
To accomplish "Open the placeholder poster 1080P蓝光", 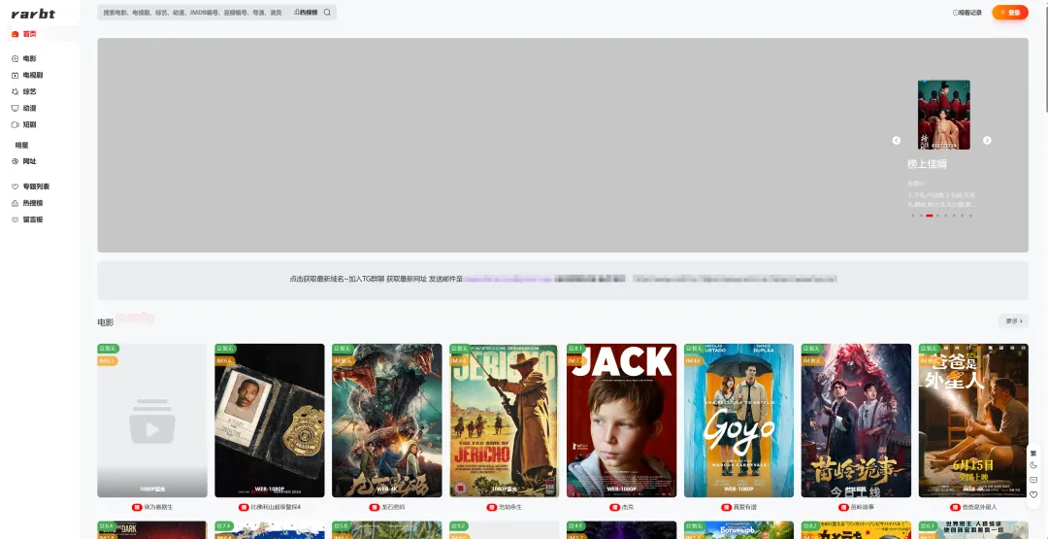I will point(152,421).
